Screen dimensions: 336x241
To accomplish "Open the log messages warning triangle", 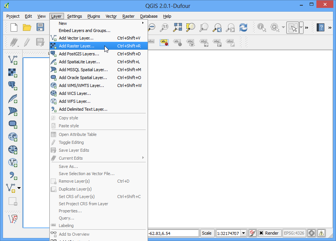I will [x=321, y=233].
